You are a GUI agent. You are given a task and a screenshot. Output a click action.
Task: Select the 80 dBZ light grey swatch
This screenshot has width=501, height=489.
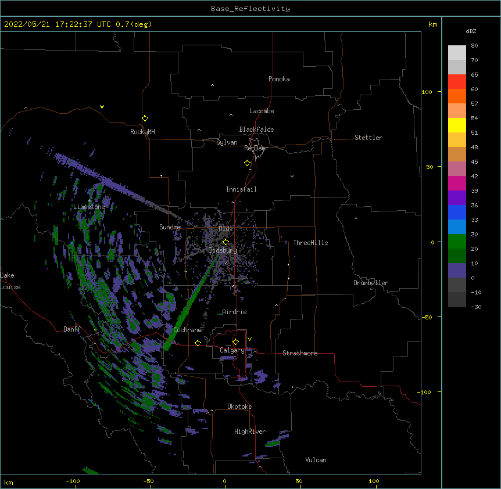coord(457,53)
